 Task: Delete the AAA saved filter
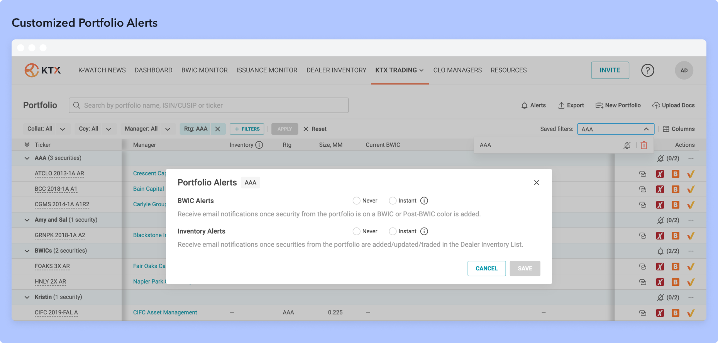(x=643, y=145)
